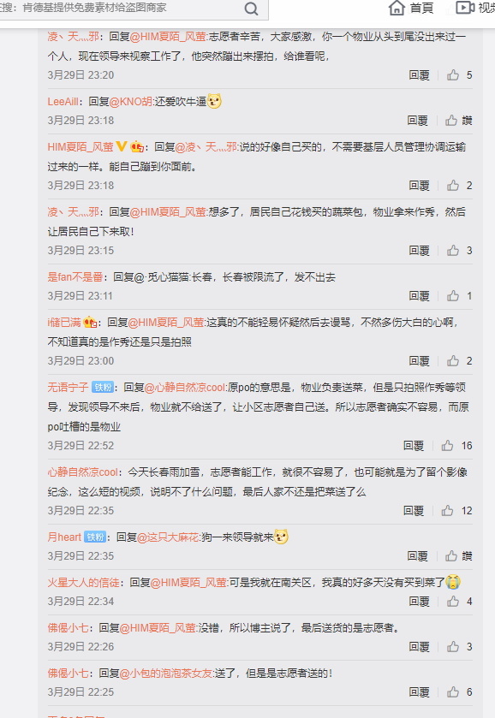This screenshot has height=718, width=495.
Task: Open 心静自然凉cool's profile username
Action: [82, 472]
